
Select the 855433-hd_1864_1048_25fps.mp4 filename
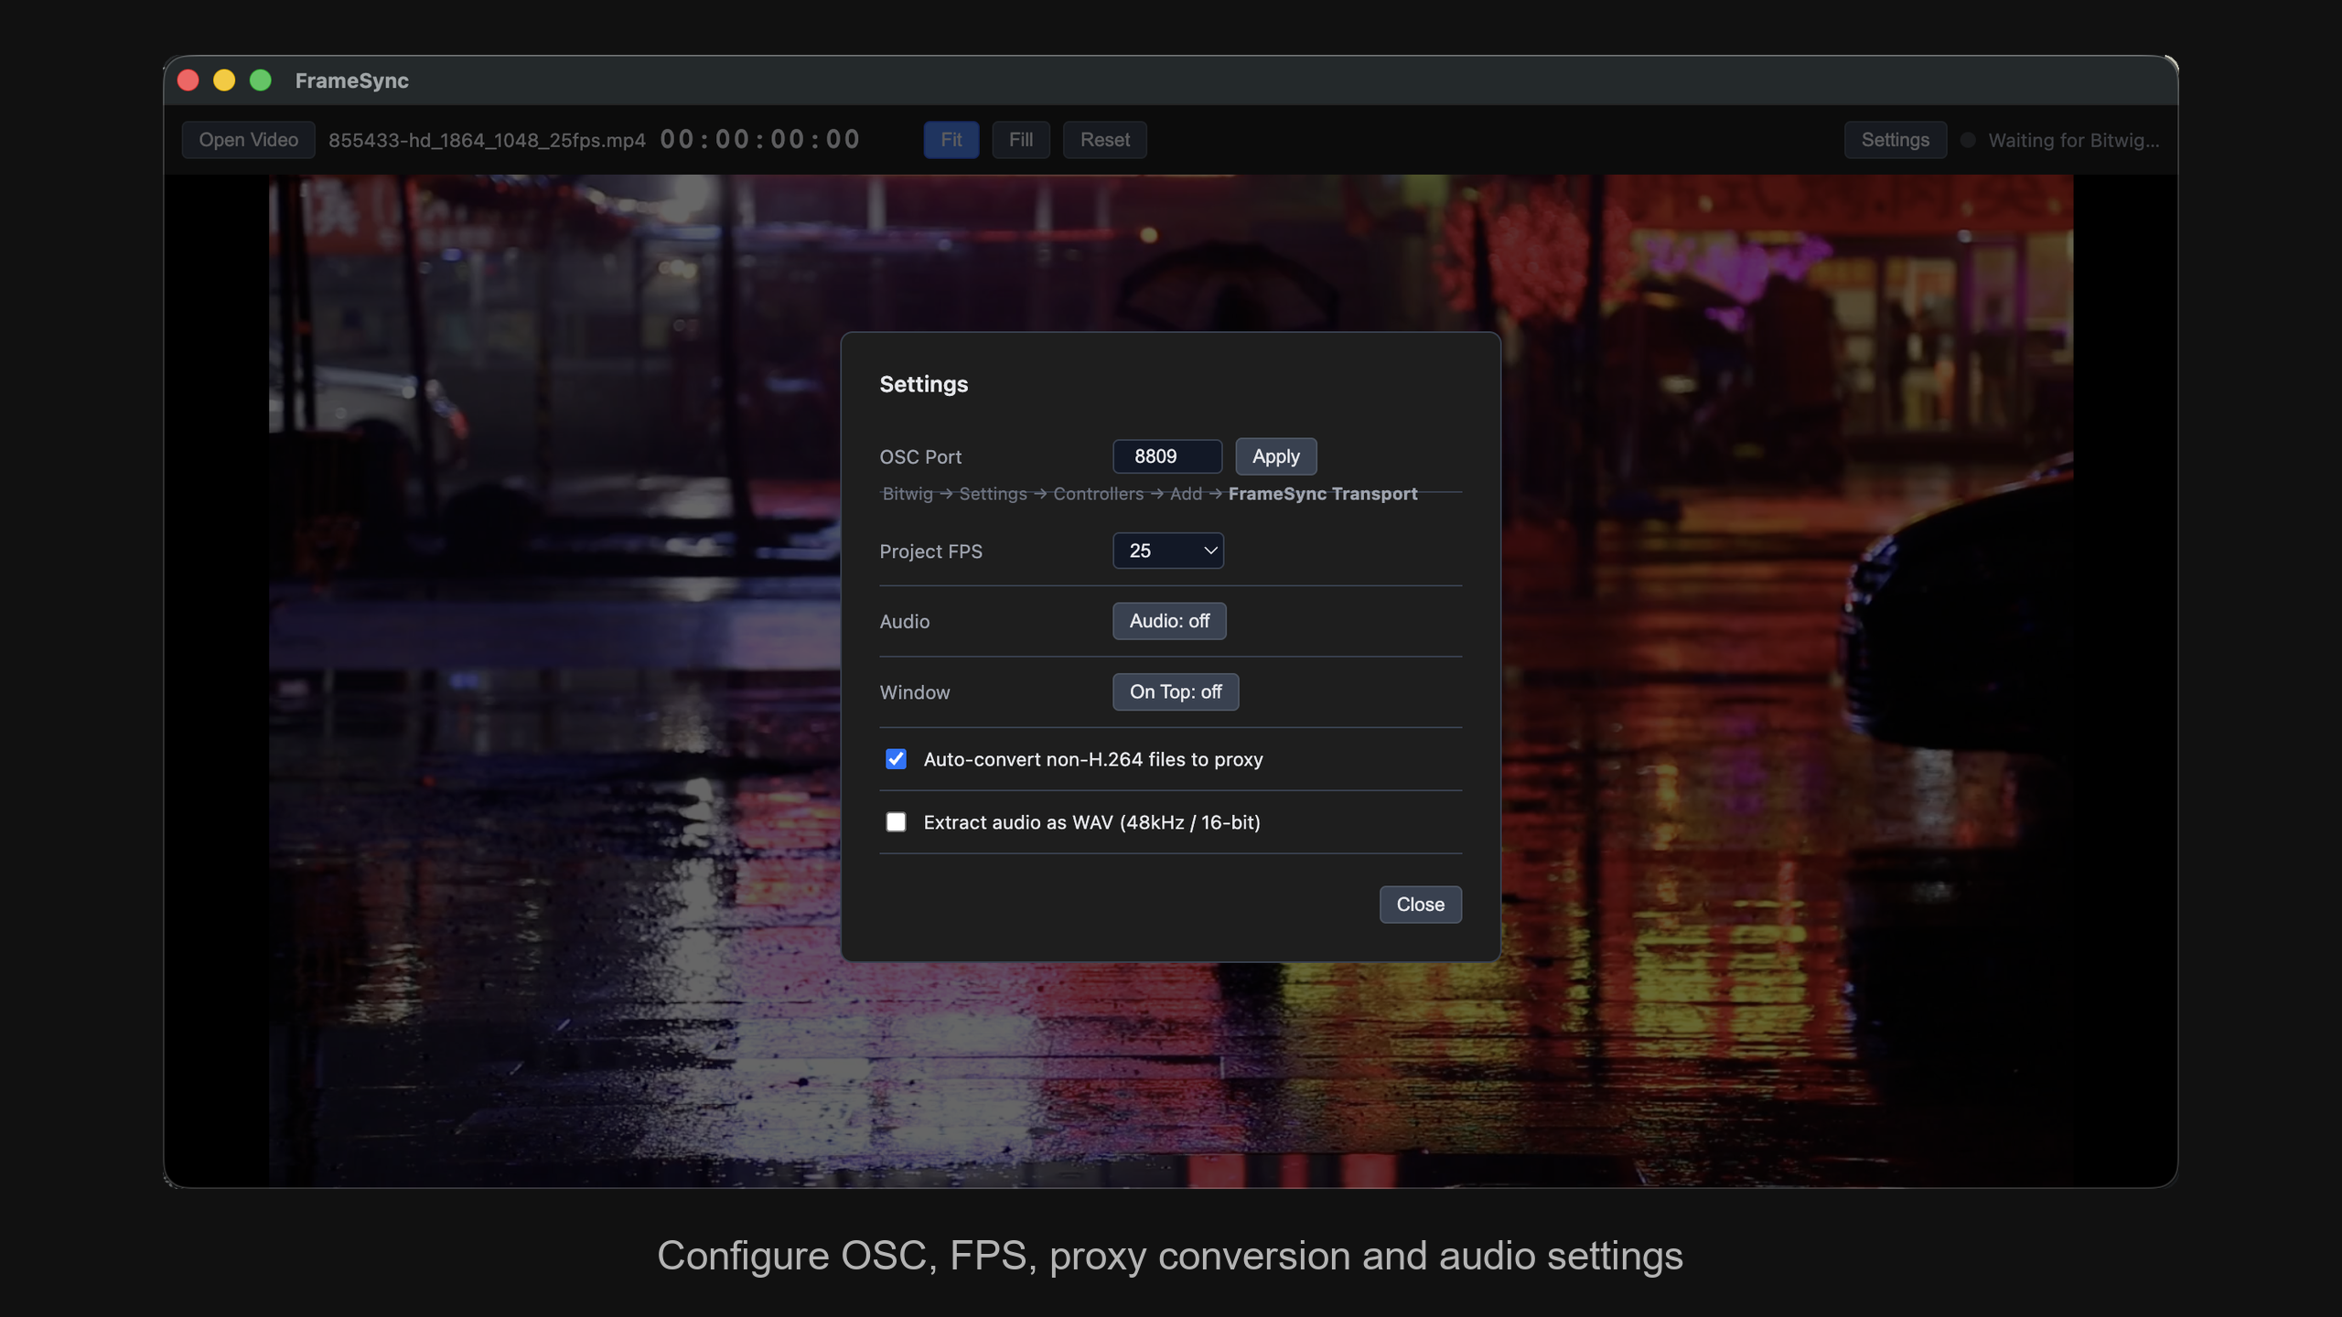486,139
